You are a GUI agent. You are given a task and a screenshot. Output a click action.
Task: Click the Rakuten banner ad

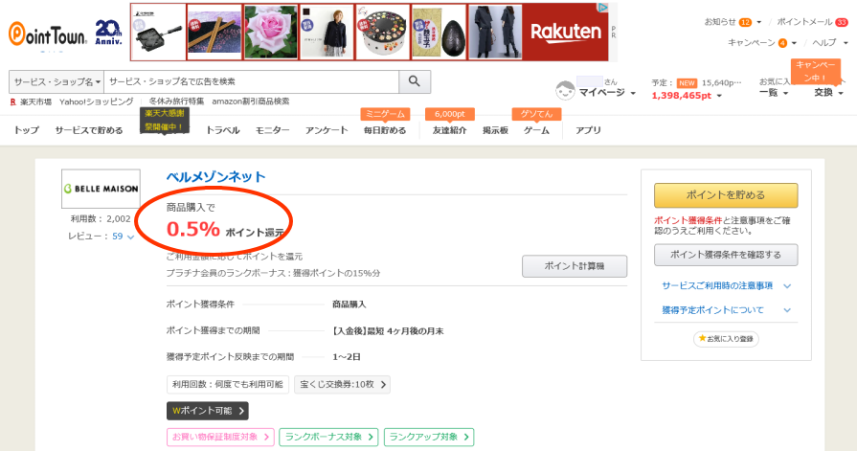click(566, 33)
